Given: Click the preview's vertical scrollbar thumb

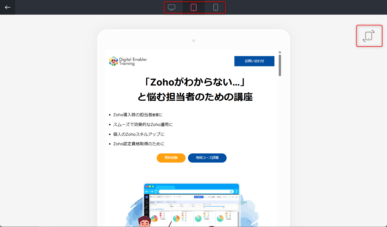Looking at the screenshot, I should point(280,65).
